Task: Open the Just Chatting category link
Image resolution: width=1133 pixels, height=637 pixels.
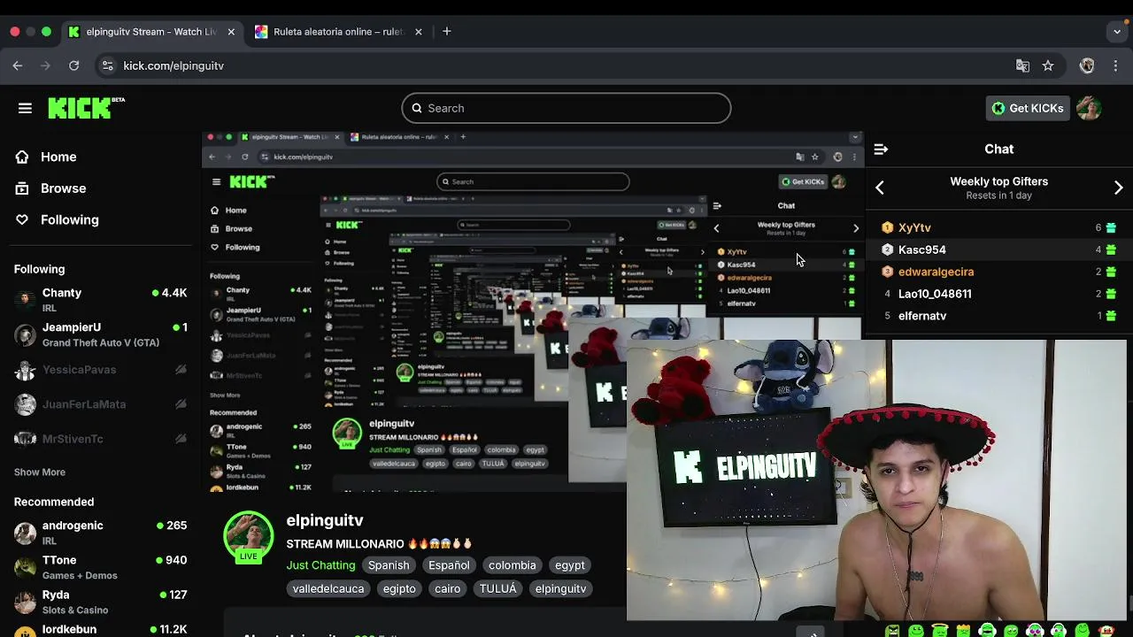Action: point(320,565)
